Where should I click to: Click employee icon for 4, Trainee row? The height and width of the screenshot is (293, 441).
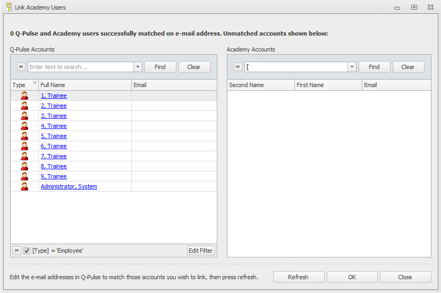(x=24, y=126)
